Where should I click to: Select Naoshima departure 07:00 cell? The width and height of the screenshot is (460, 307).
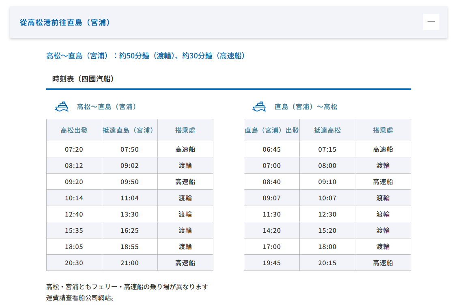click(x=272, y=165)
